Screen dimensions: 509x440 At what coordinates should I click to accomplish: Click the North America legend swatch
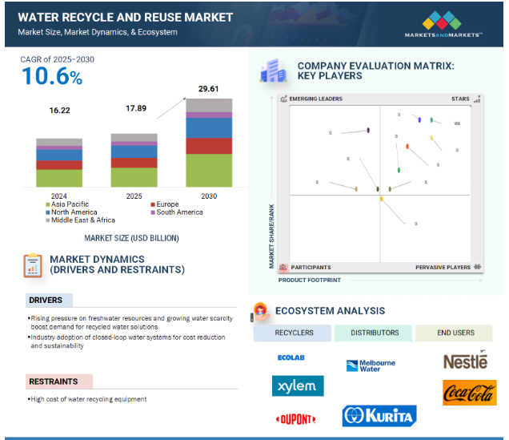click(48, 212)
